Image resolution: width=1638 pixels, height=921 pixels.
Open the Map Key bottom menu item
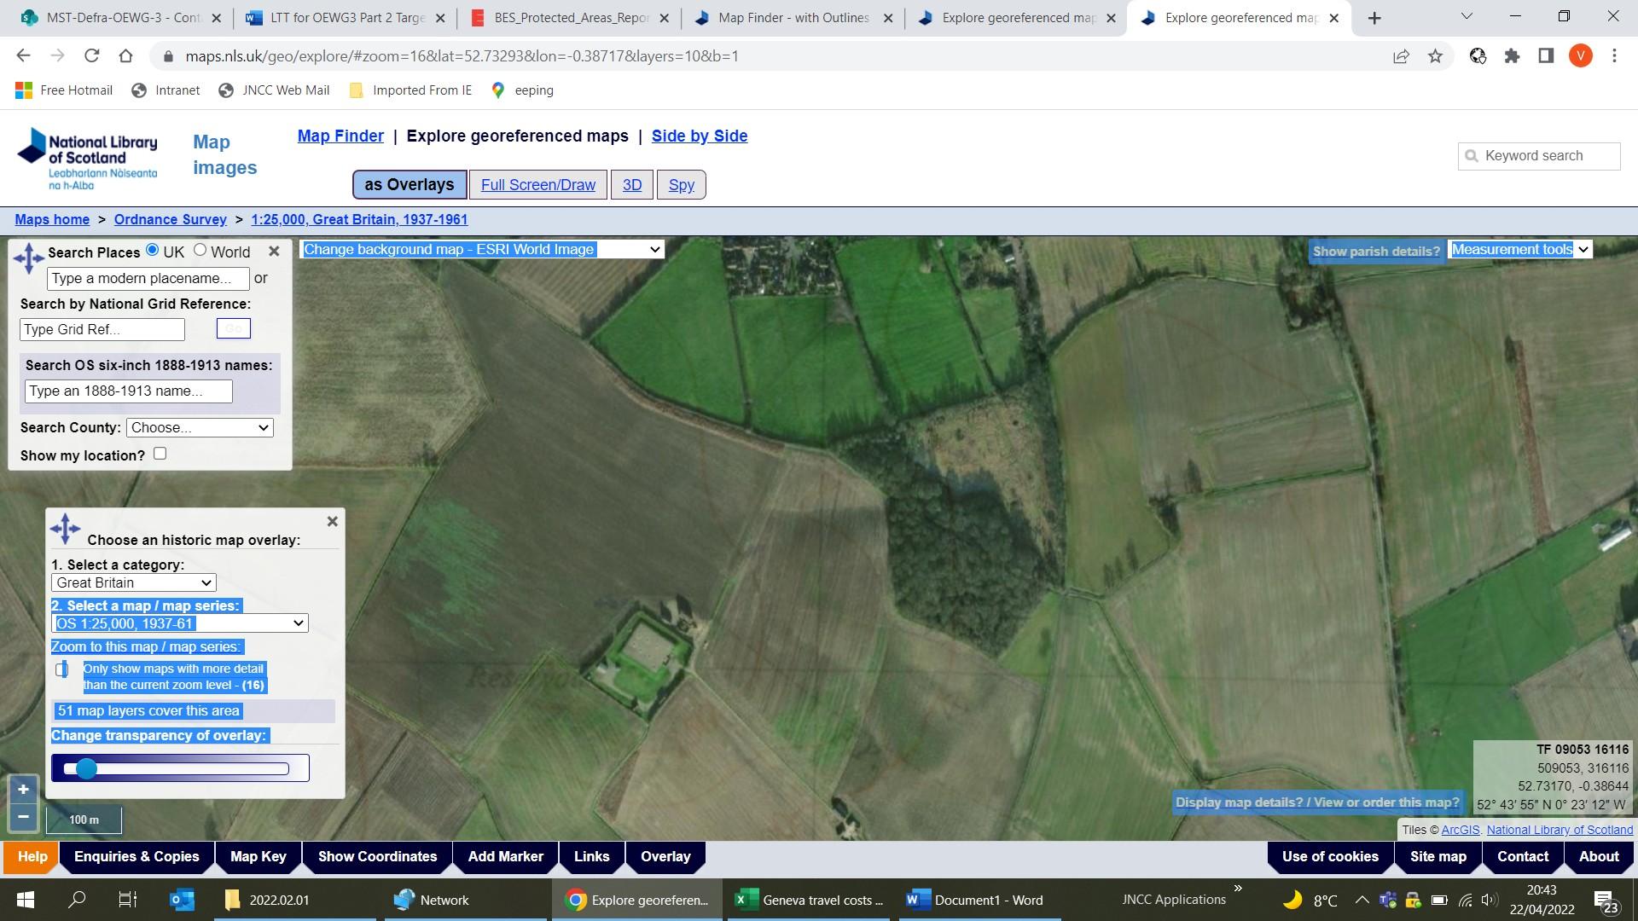[258, 856]
